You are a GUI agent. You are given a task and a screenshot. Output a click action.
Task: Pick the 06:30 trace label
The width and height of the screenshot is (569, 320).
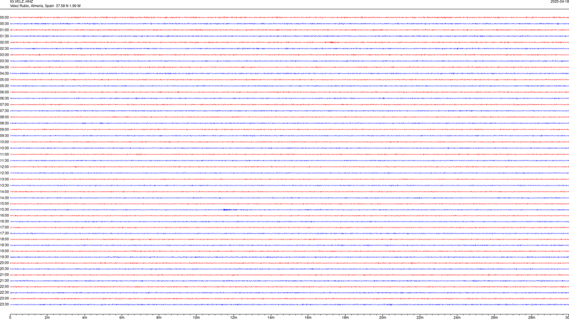tap(4, 98)
